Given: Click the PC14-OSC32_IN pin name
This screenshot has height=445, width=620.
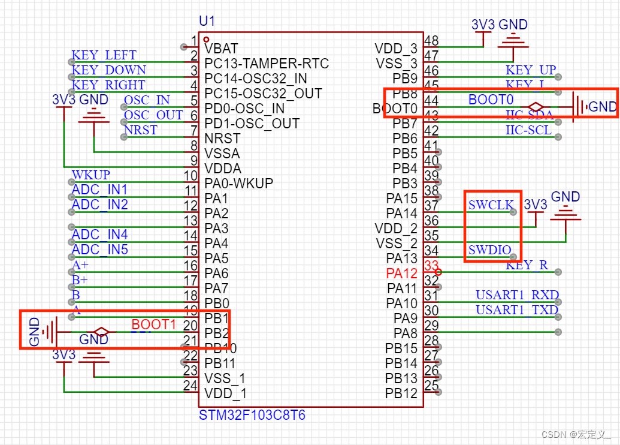Looking at the screenshot, I should pos(255,79).
